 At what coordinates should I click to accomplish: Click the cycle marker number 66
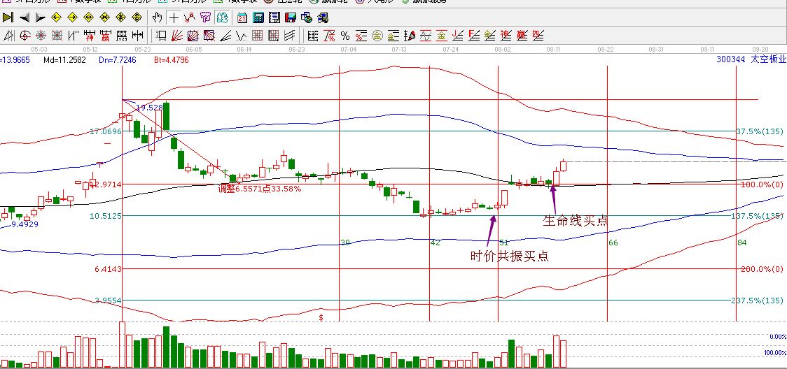[x=613, y=243]
